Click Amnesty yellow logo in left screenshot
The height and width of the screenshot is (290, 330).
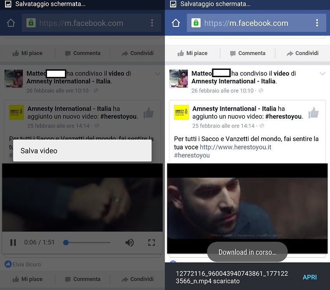click(16, 112)
